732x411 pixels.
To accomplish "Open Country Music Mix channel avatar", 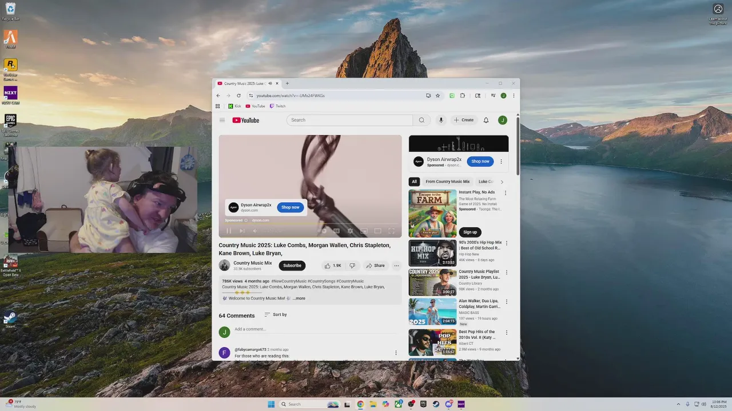I will [x=224, y=265].
